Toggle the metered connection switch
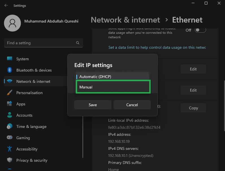 [200, 30]
